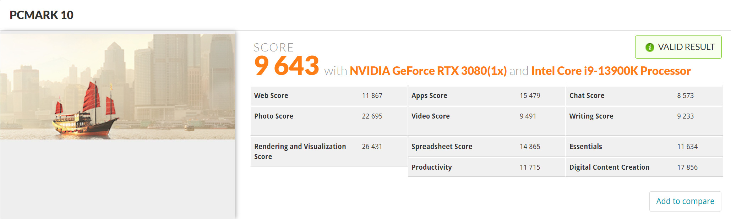Open the Intel Core i9-13900K Processor link
Screen dimensions: 731x219
(x=611, y=71)
